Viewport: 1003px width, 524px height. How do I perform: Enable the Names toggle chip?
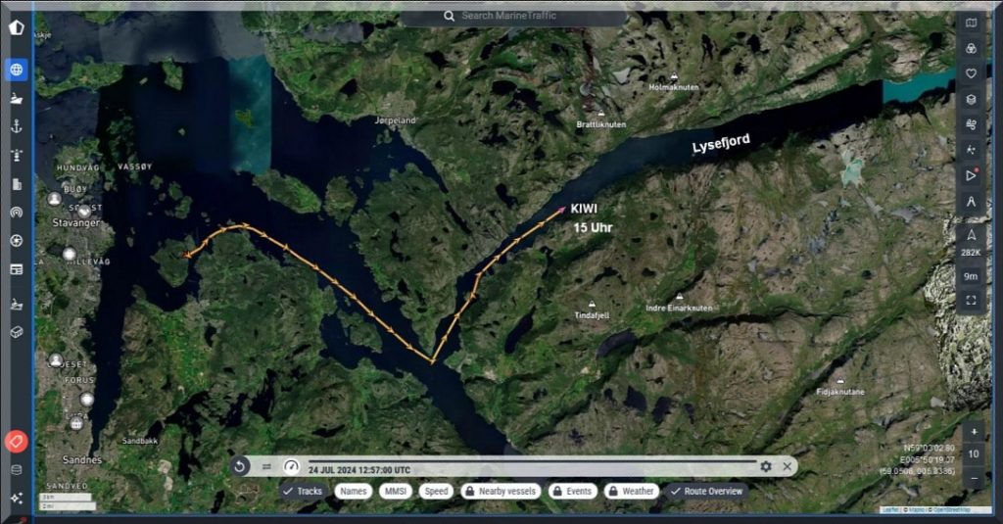(353, 491)
